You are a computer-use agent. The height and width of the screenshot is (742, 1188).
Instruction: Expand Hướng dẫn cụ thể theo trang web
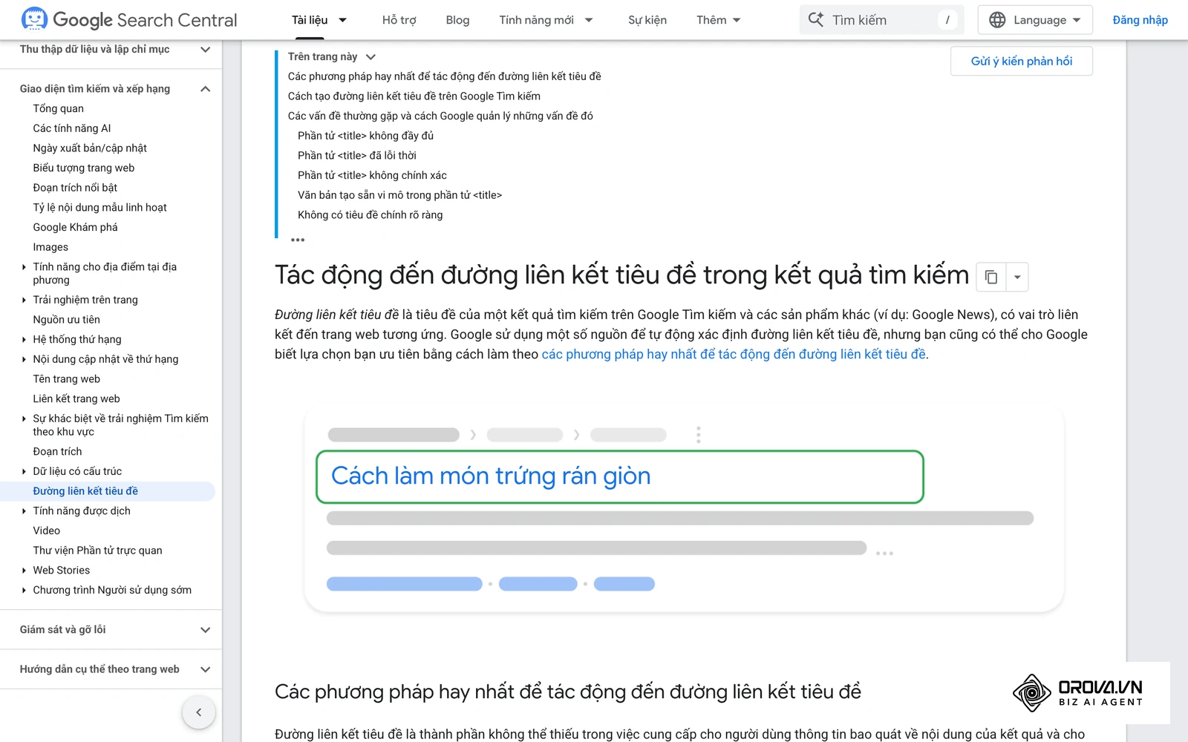(206, 669)
